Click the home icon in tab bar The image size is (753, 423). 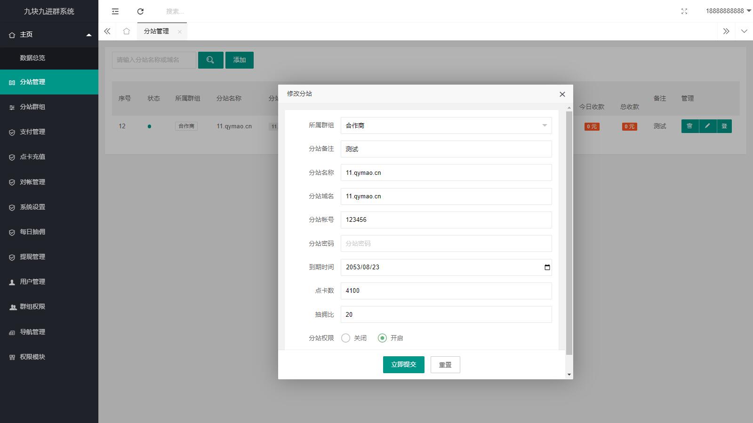tap(126, 31)
